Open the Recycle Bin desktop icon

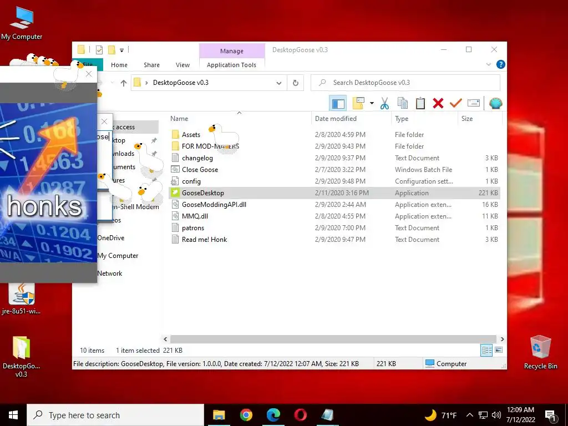[540, 352]
